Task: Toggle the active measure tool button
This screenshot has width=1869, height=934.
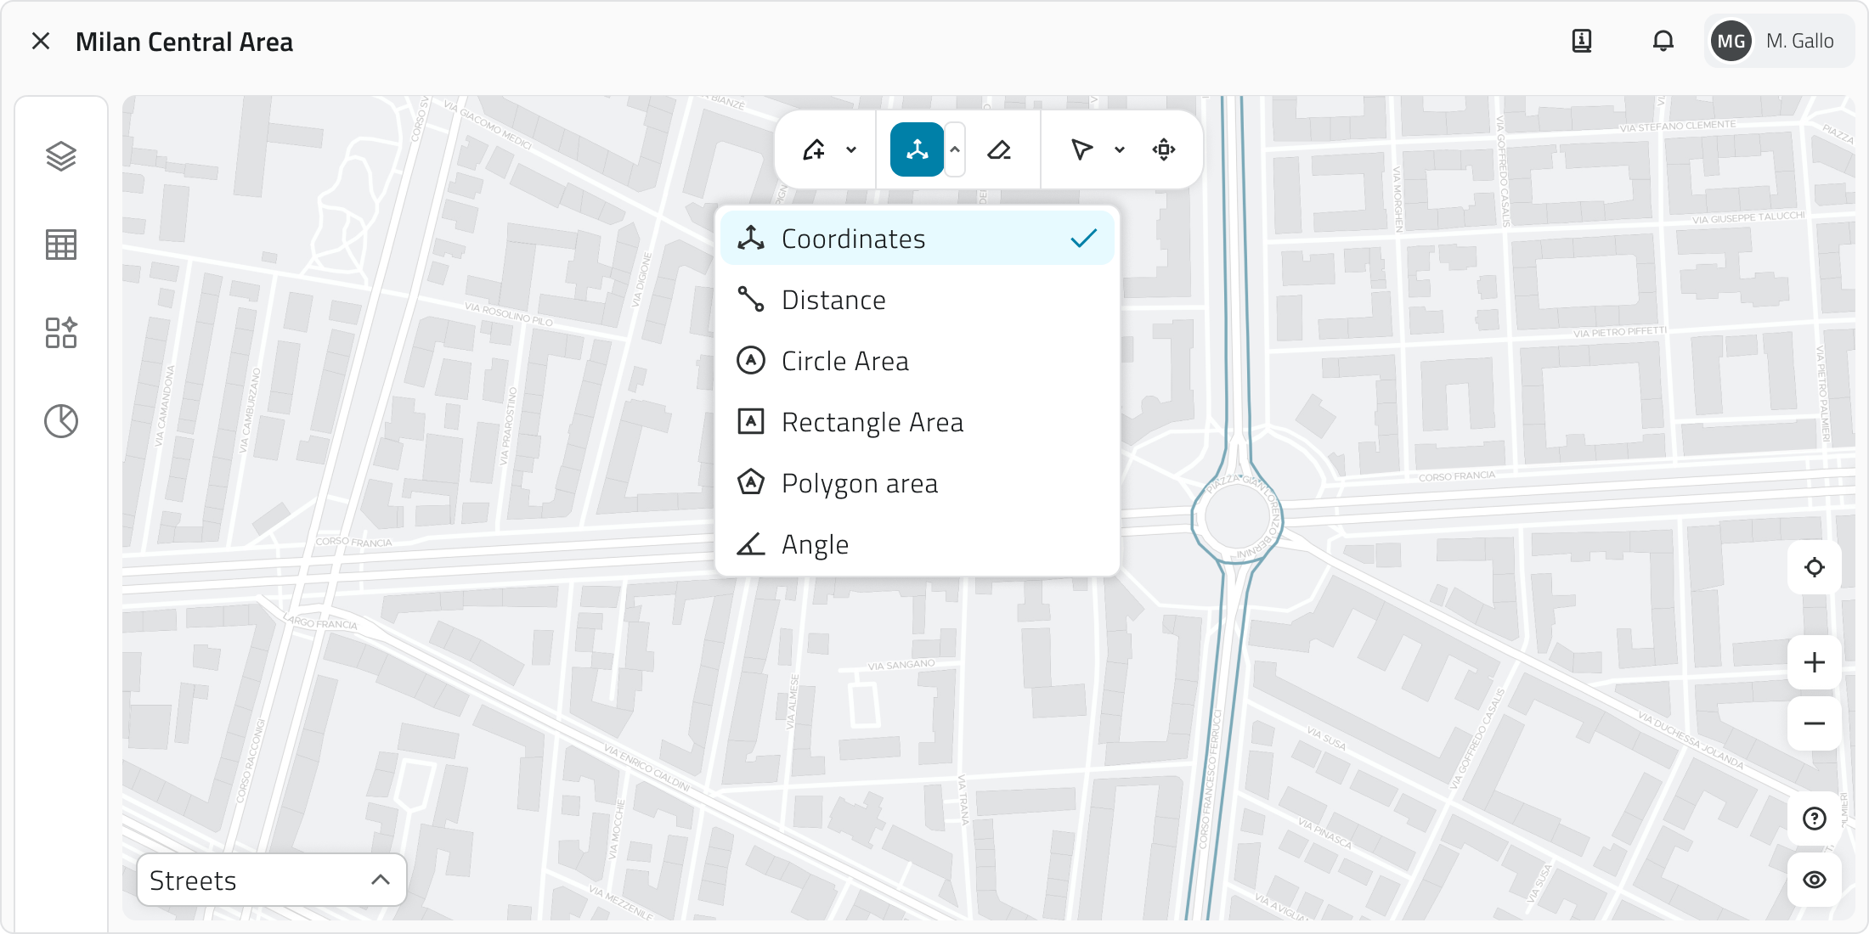Action: [917, 150]
